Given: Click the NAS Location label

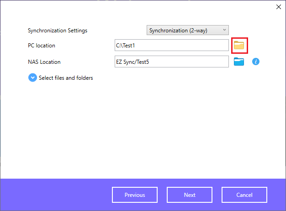Looking at the screenshot, I should tap(44, 62).
